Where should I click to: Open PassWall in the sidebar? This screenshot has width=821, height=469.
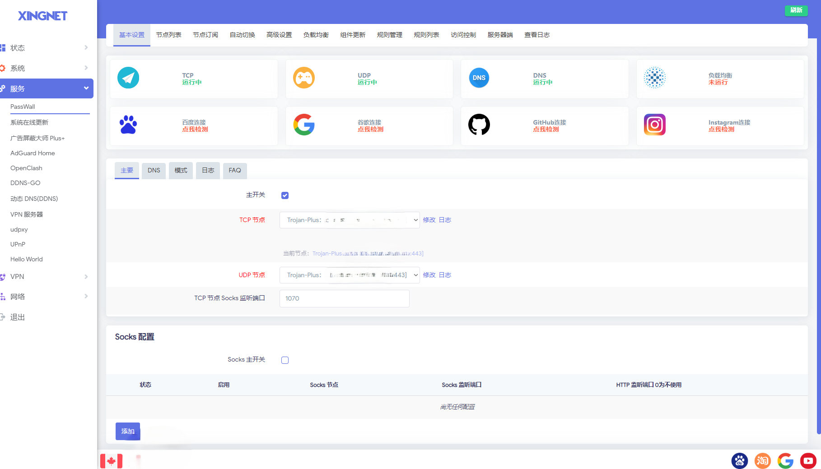[x=23, y=107]
